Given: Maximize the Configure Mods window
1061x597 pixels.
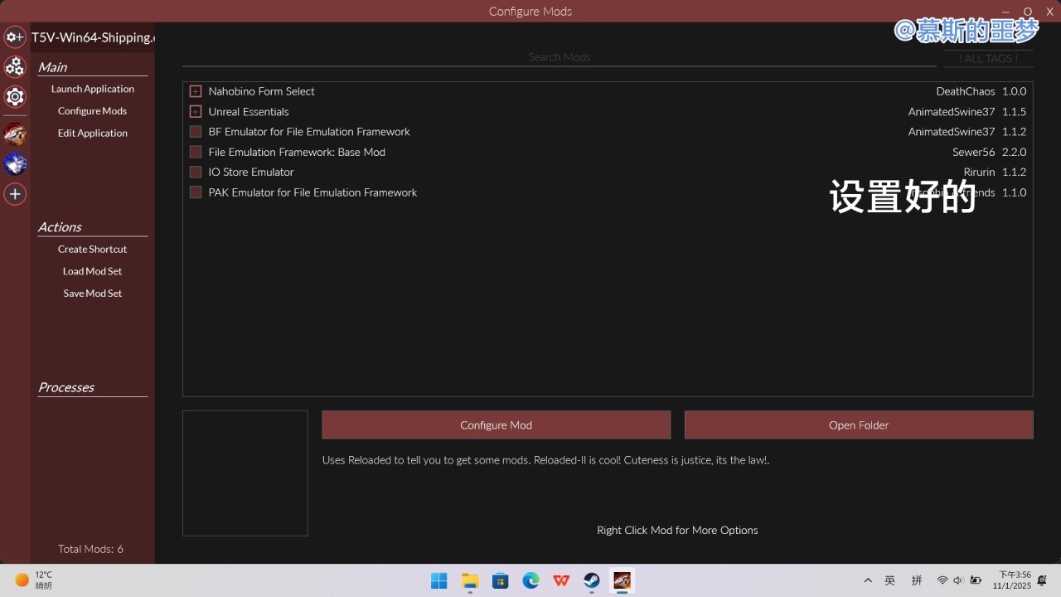Looking at the screenshot, I should [x=1028, y=12].
